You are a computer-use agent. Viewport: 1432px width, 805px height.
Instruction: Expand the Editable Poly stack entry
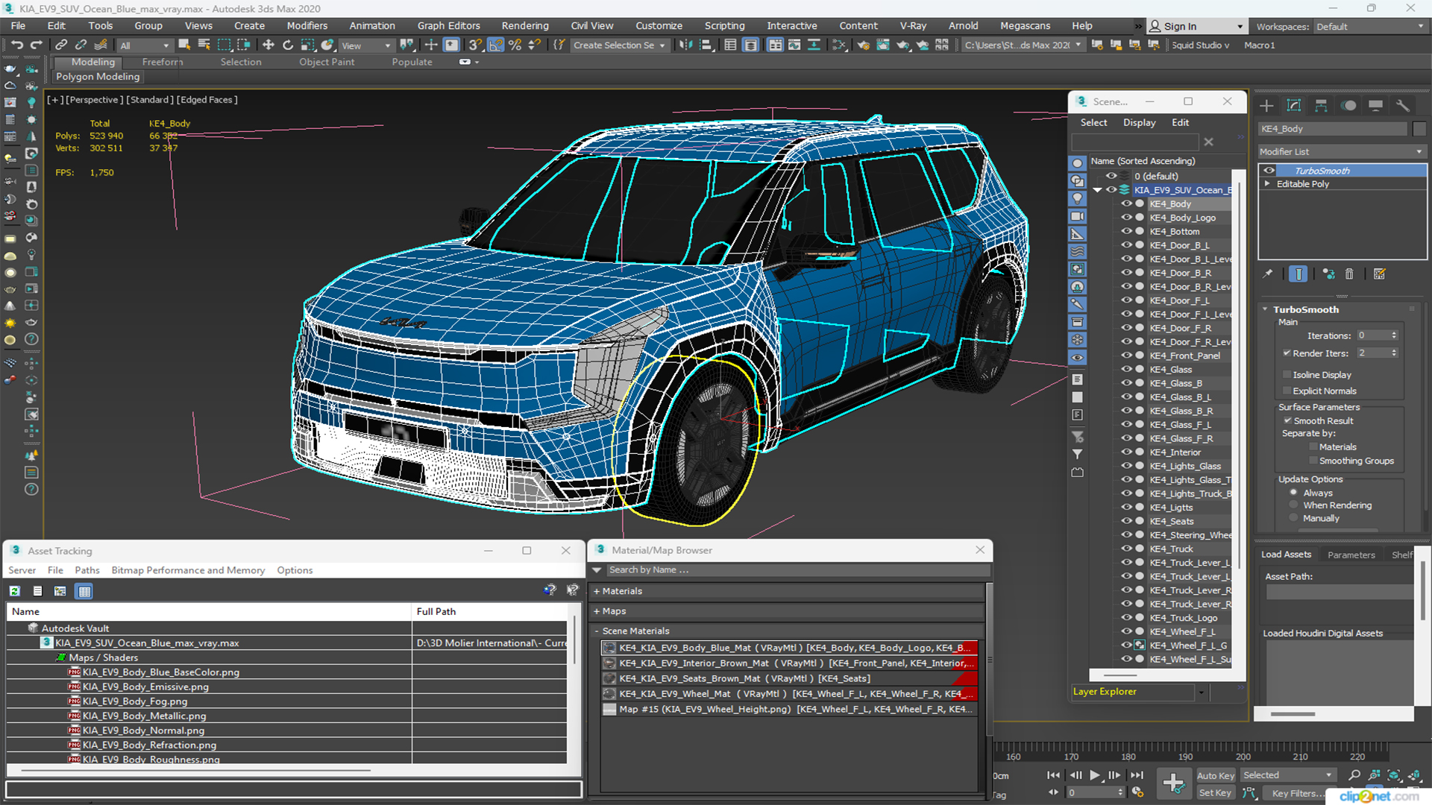click(x=1267, y=184)
